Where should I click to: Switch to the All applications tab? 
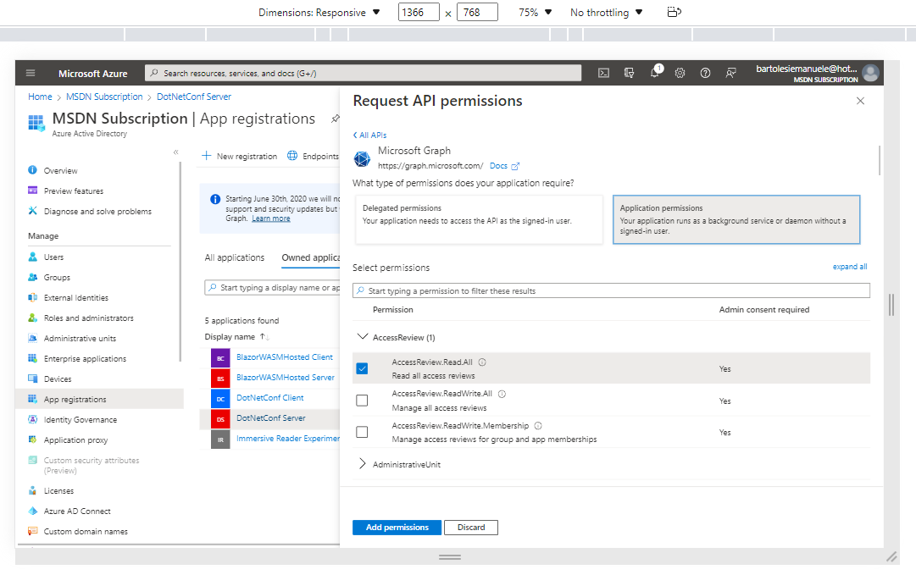click(x=235, y=257)
